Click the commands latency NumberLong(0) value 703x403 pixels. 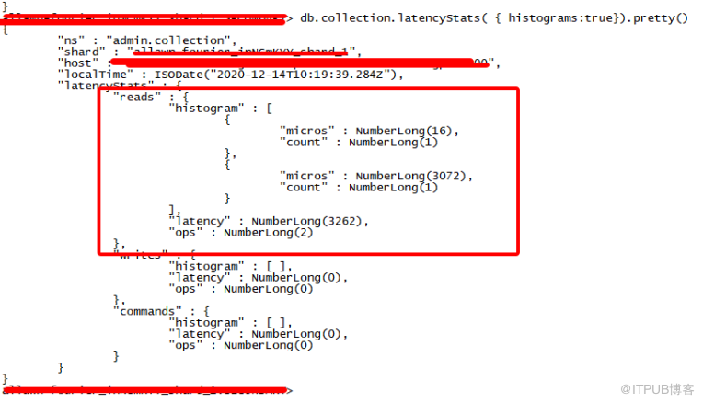point(296,334)
